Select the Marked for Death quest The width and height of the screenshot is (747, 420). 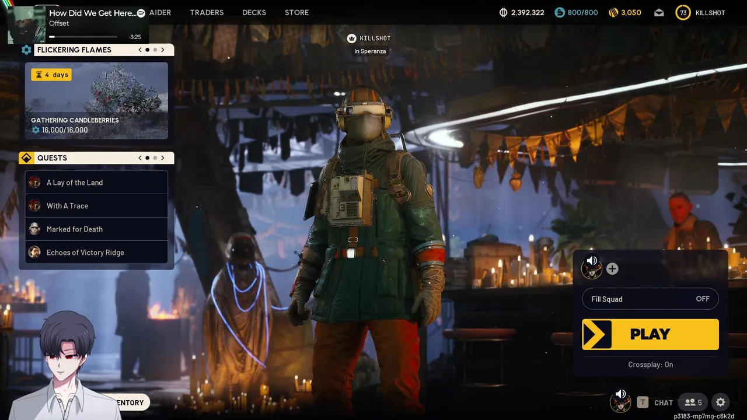click(97, 229)
